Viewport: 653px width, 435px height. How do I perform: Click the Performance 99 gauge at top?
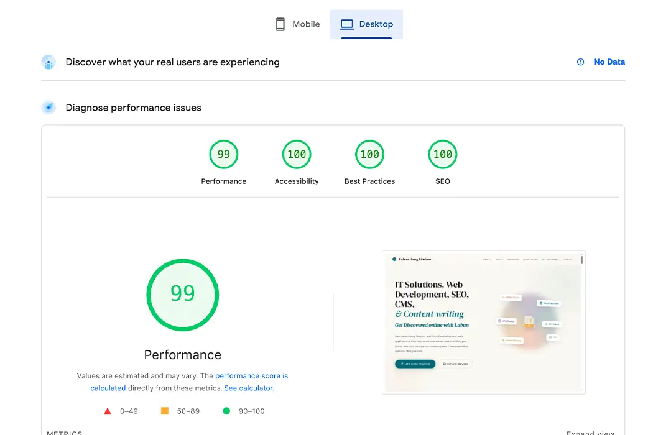[223, 154]
